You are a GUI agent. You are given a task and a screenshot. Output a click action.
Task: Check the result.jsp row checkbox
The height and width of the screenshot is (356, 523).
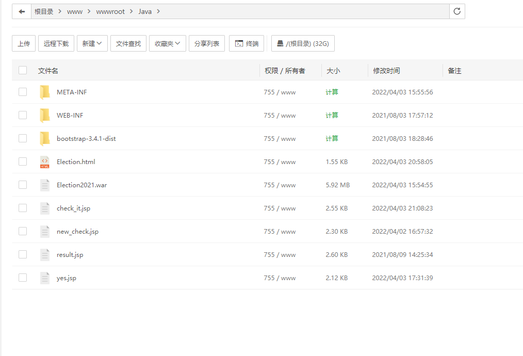23,254
